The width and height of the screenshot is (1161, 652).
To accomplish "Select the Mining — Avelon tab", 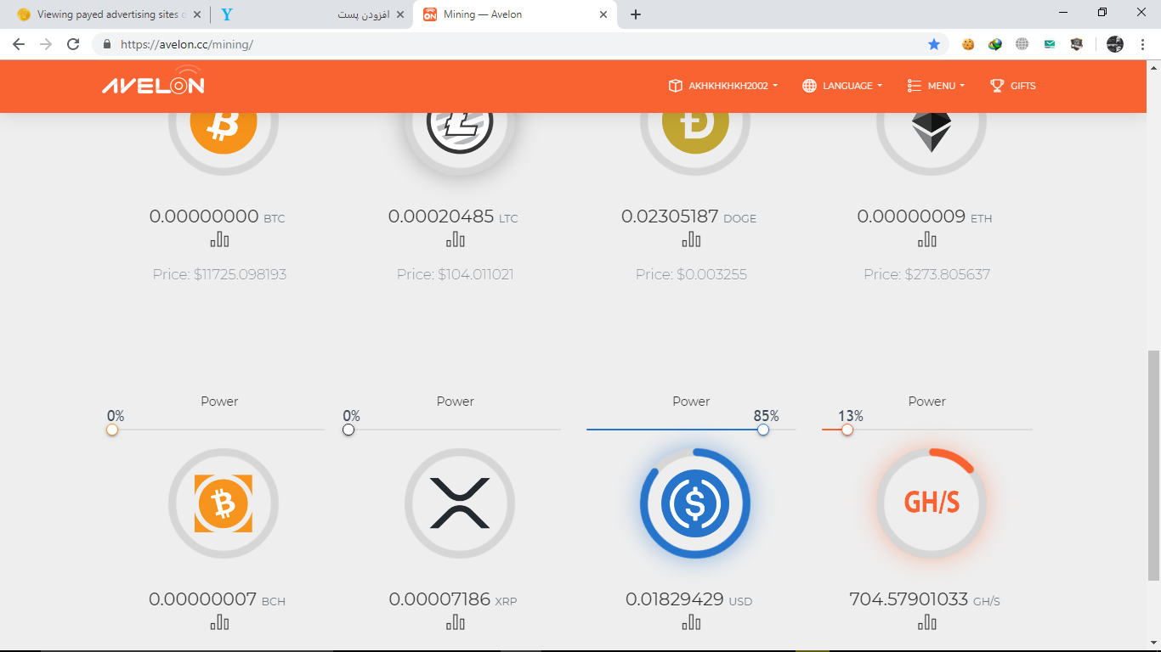I will pyautogui.click(x=514, y=14).
